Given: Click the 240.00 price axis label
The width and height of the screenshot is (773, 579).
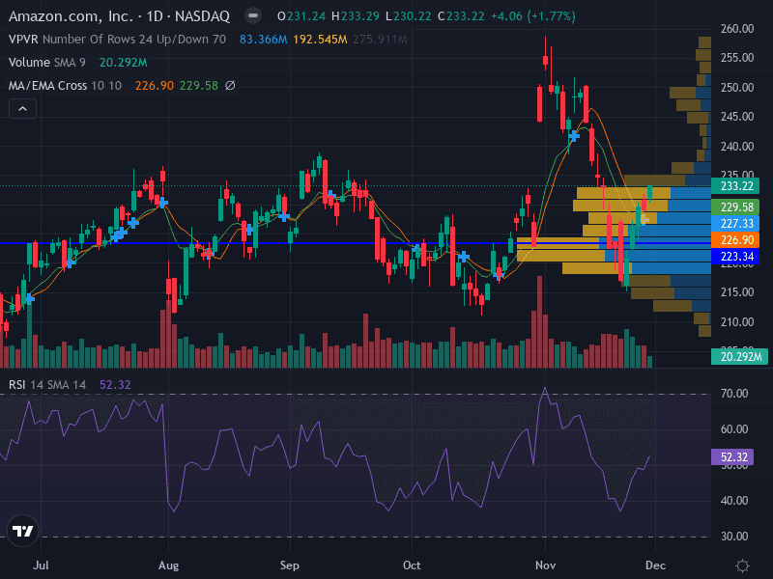Looking at the screenshot, I should pyautogui.click(x=737, y=147).
